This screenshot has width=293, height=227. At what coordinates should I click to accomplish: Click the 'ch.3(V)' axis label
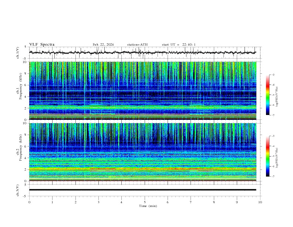coord(18,190)
